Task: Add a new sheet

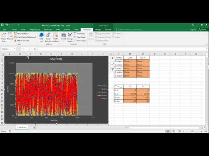Action: (35, 127)
